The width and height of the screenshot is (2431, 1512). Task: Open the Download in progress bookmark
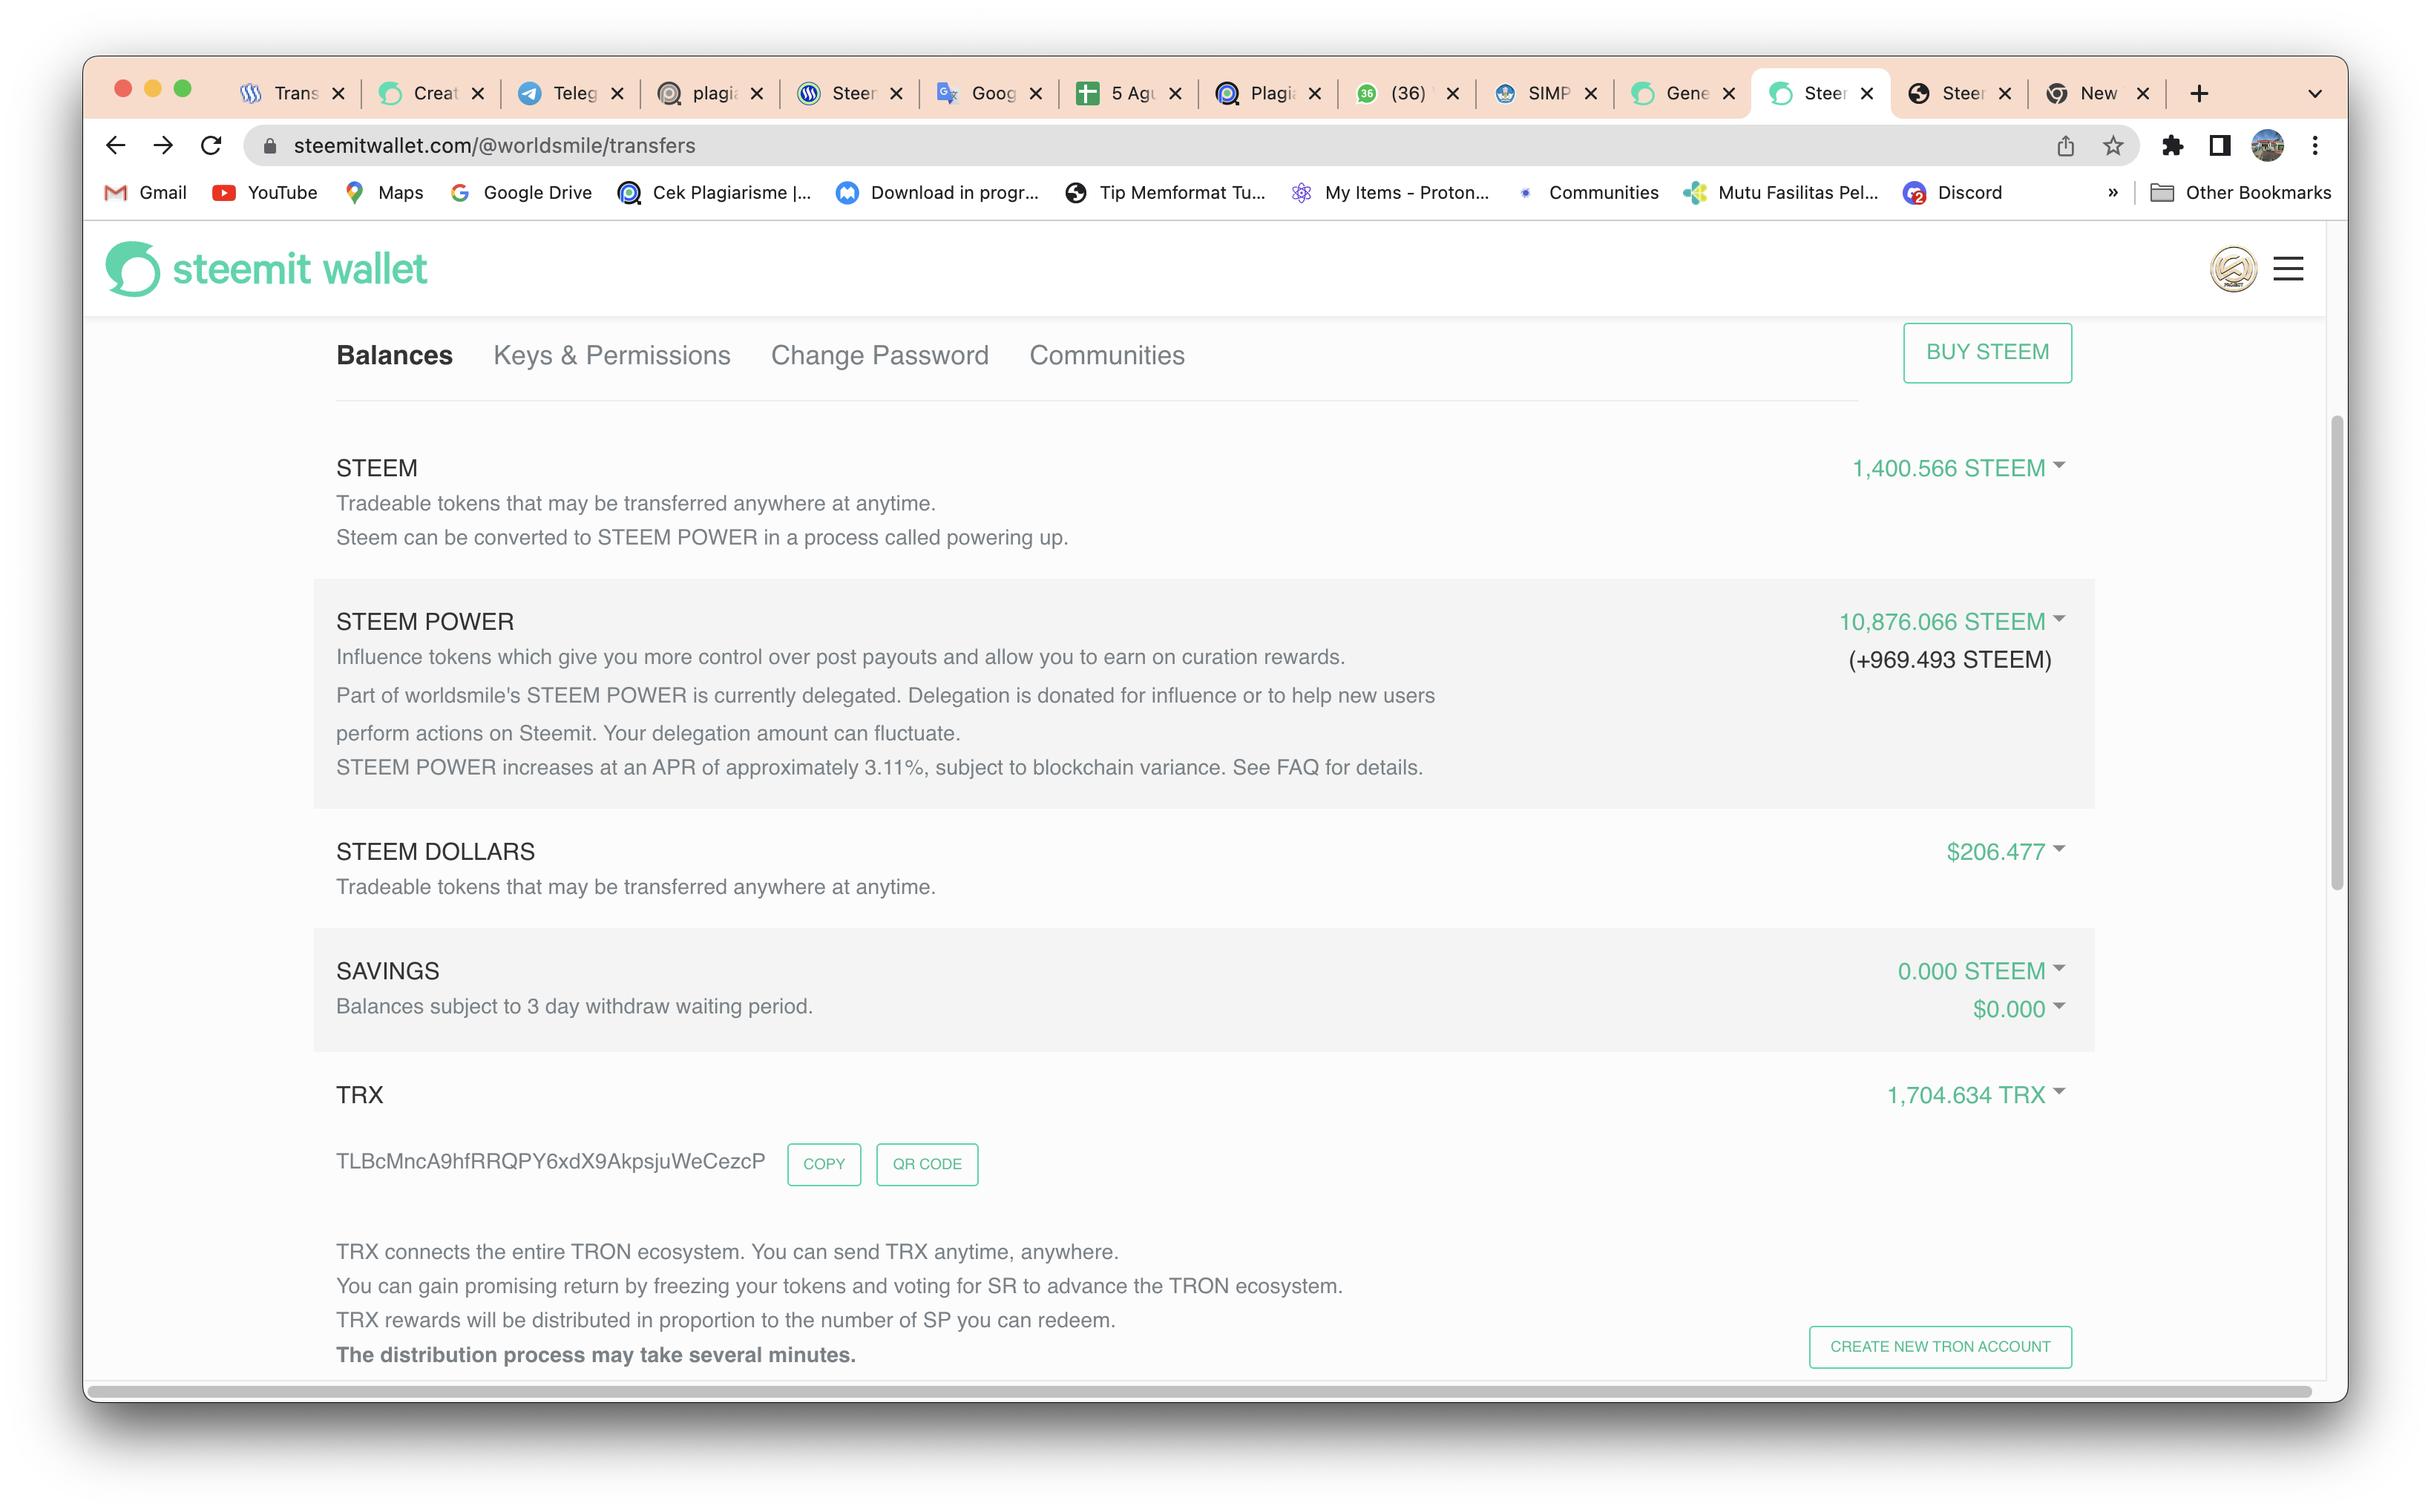click(938, 193)
